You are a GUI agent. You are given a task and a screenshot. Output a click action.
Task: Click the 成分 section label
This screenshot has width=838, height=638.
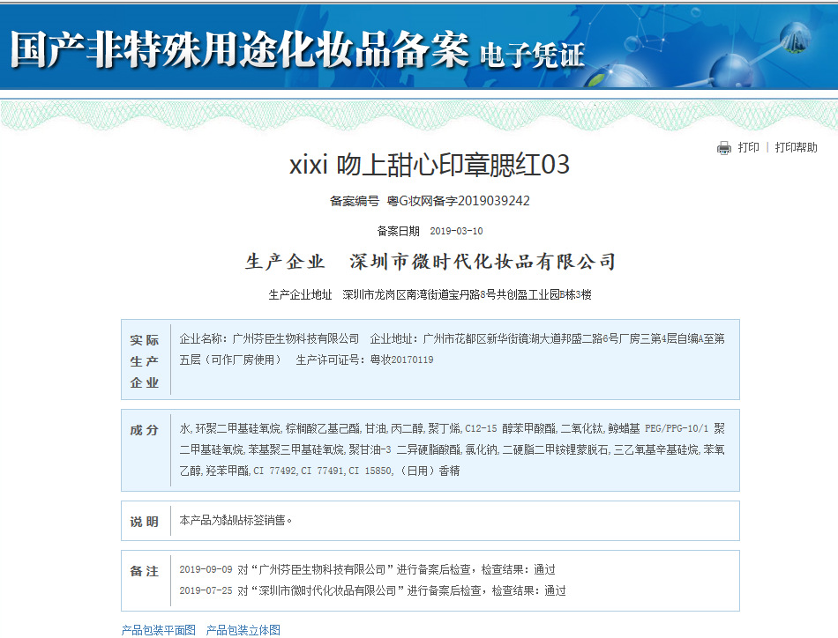point(145,430)
